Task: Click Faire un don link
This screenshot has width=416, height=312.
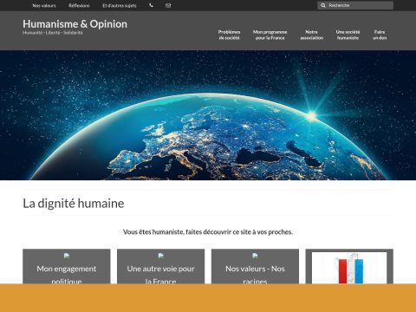Action: pyautogui.click(x=380, y=35)
